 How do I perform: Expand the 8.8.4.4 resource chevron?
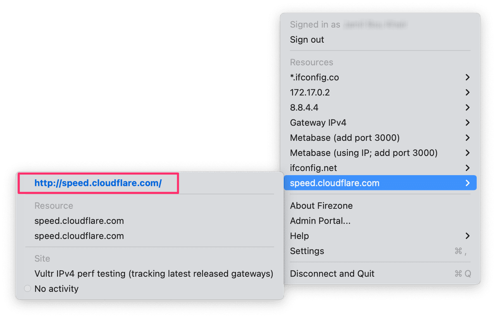(x=467, y=107)
